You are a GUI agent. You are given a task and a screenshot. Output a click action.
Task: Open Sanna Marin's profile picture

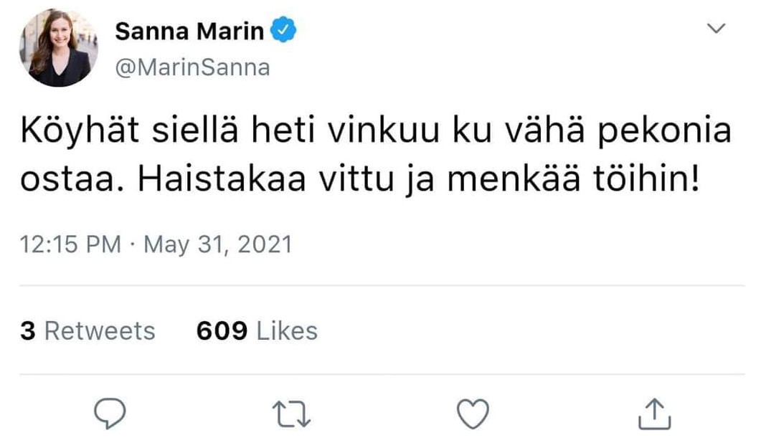tap(59, 48)
